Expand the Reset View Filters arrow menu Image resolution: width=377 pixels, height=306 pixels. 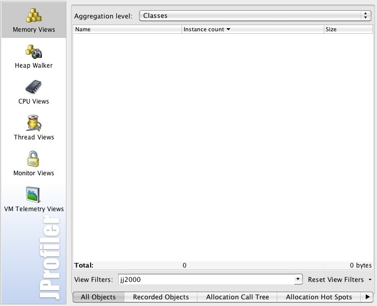click(369, 280)
